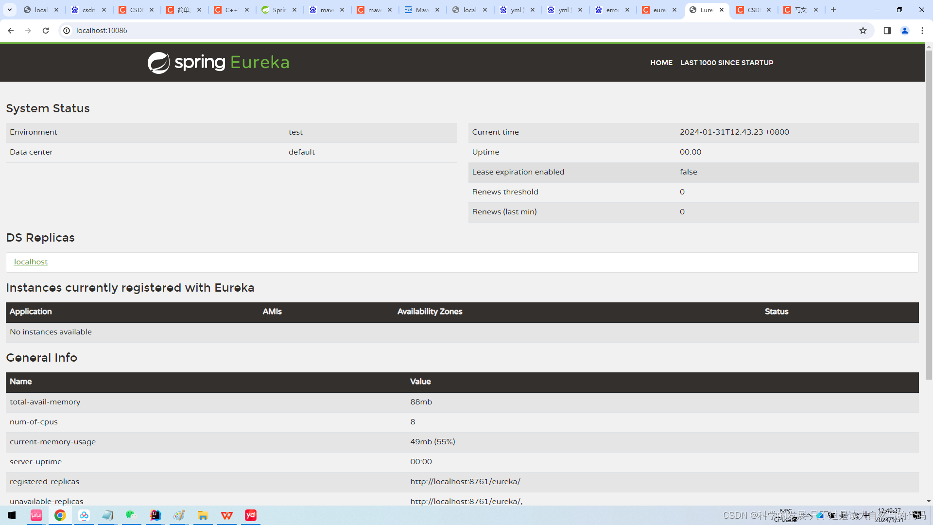Open File Explorer from the taskbar
This screenshot has width=933, height=525.
[x=203, y=515]
